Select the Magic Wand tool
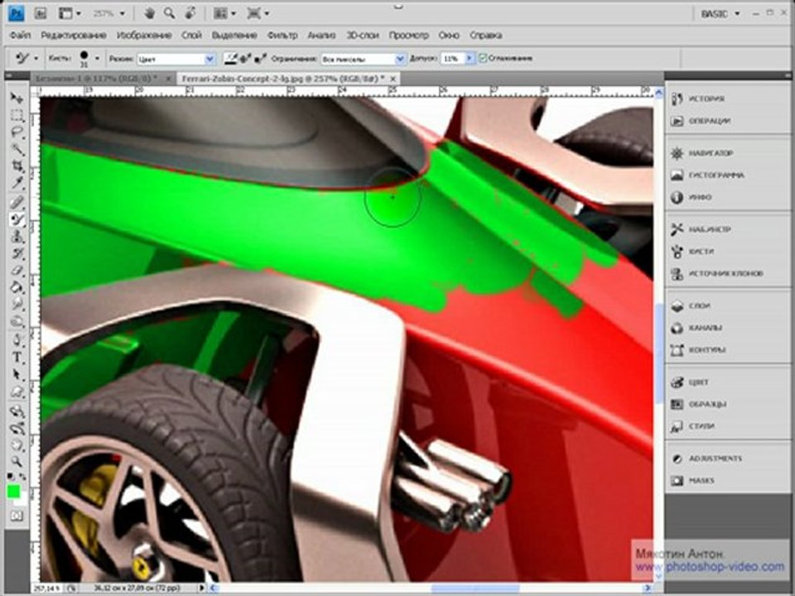This screenshot has width=795, height=596. [x=17, y=150]
